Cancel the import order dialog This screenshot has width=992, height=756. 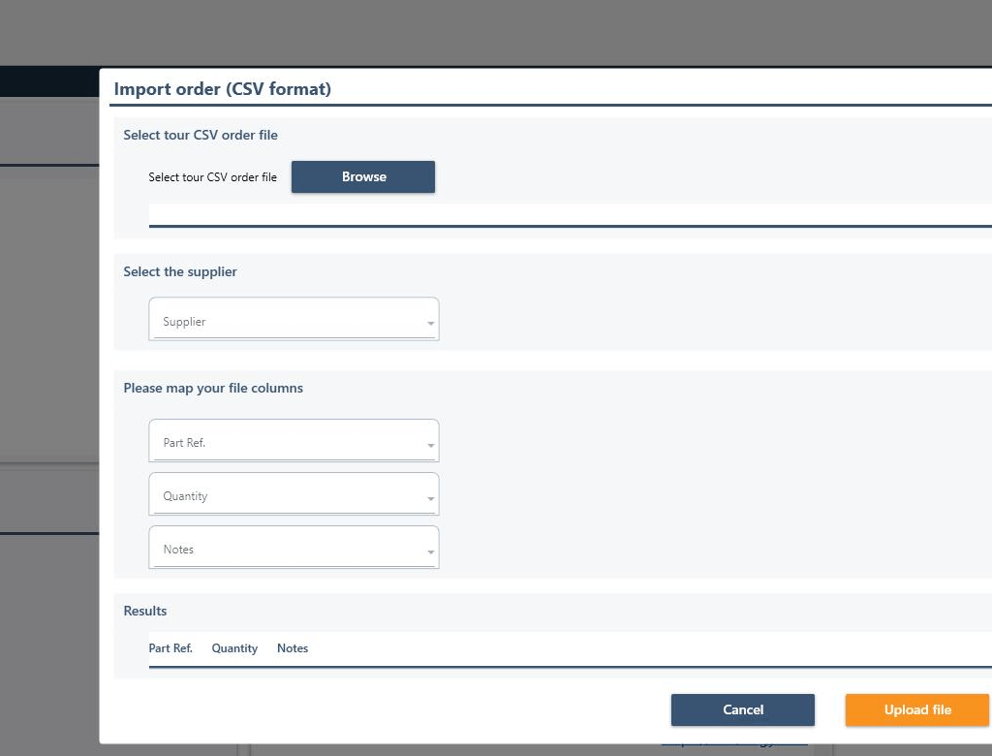click(742, 710)
